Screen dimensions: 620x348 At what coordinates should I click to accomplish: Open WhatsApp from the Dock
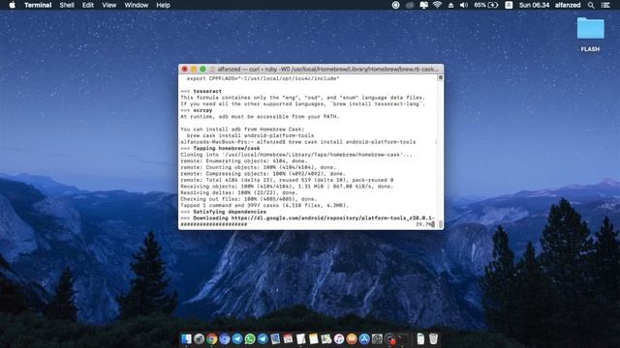click(250, 338)
